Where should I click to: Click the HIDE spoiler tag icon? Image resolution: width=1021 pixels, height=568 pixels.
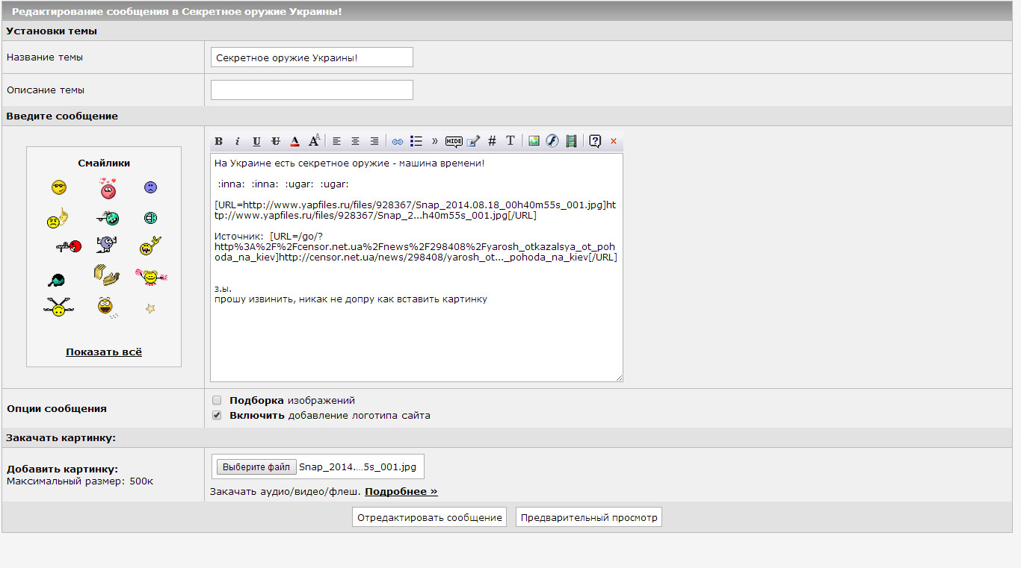tap(454, 141)
